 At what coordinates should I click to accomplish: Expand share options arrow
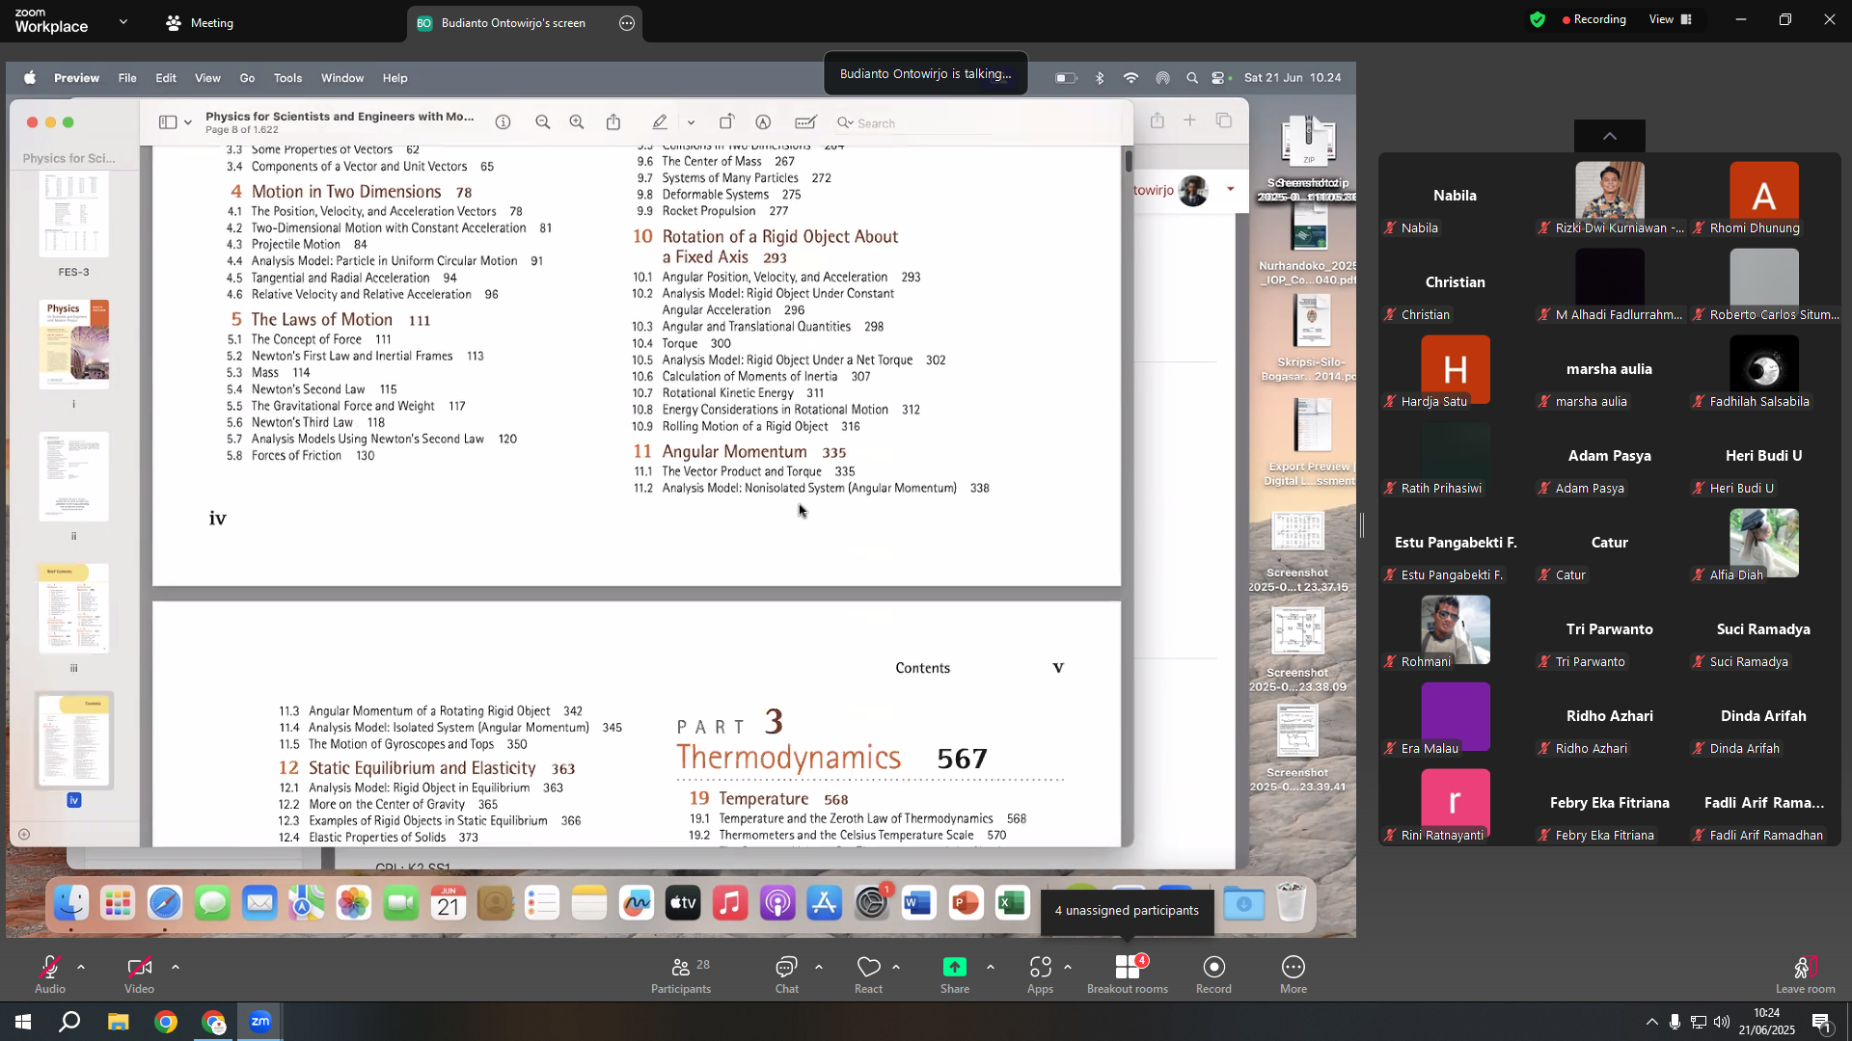pos(991,966)
